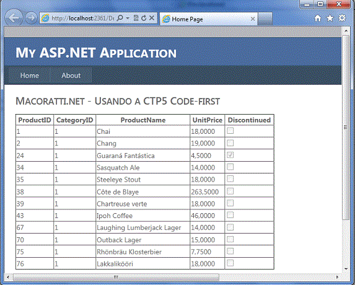Click the vertical scrollbar down arrow
This screenshot has width=355, height=285.
pos(346,269)
